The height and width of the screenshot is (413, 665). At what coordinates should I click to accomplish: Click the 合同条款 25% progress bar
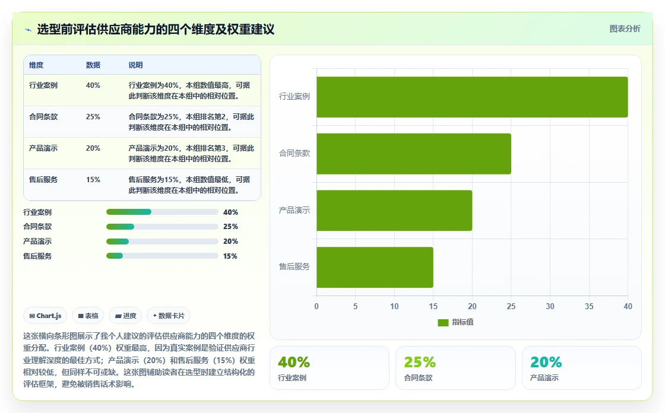pos(162,227)
